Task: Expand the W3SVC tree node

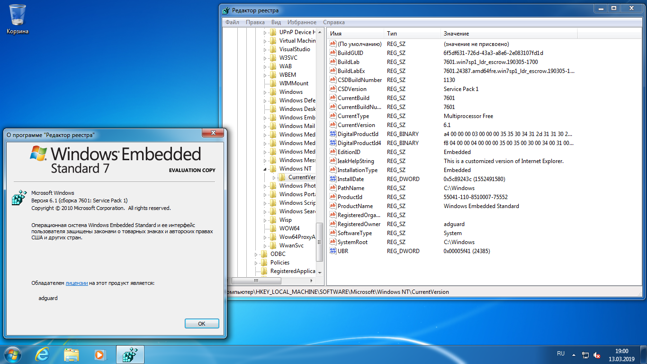Action: 265,58
